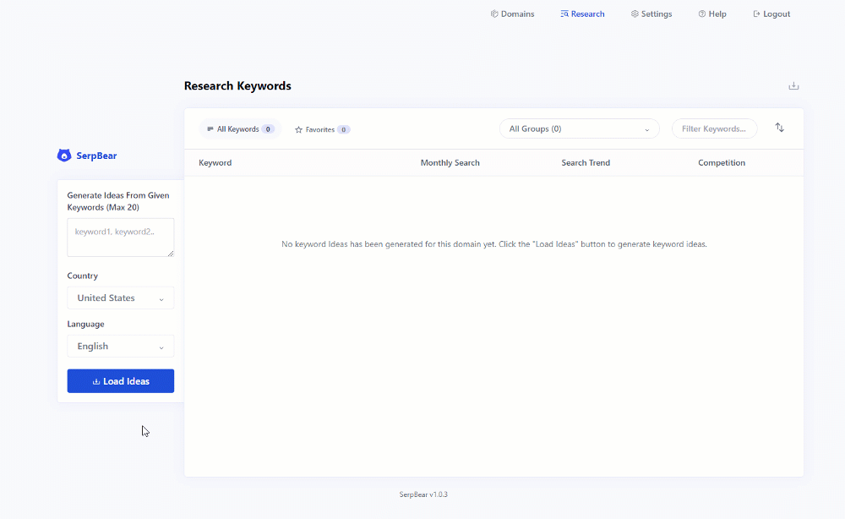Click the Monthly Search column header
845x519 pixels.
pyautogui.click(x=450, y=162)
